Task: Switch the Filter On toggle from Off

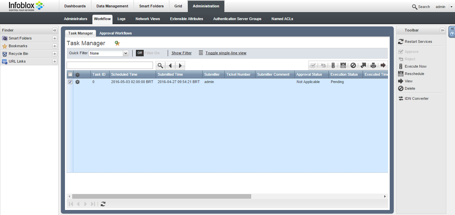Action: pos(140,53)
